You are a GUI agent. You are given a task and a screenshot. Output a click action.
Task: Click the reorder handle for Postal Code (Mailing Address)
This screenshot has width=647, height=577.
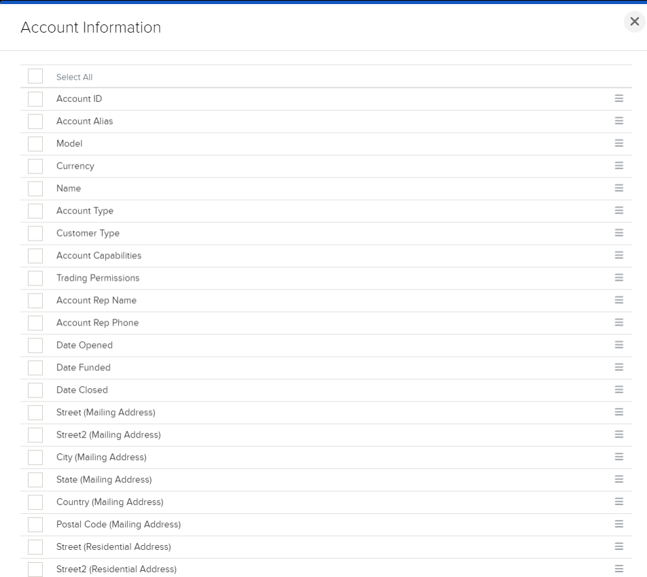point(619,524)
